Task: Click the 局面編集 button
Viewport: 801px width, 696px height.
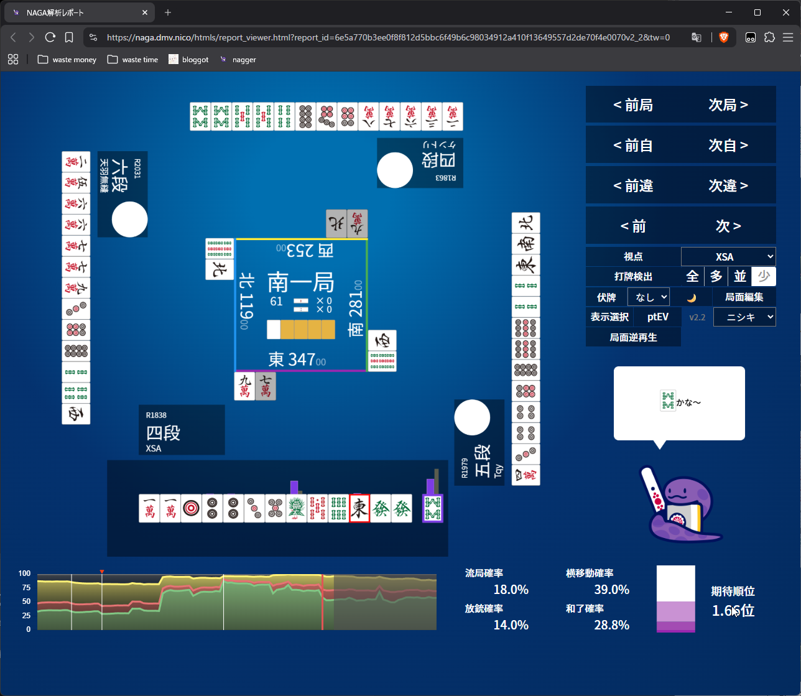Action: click(x=744, y=297)
